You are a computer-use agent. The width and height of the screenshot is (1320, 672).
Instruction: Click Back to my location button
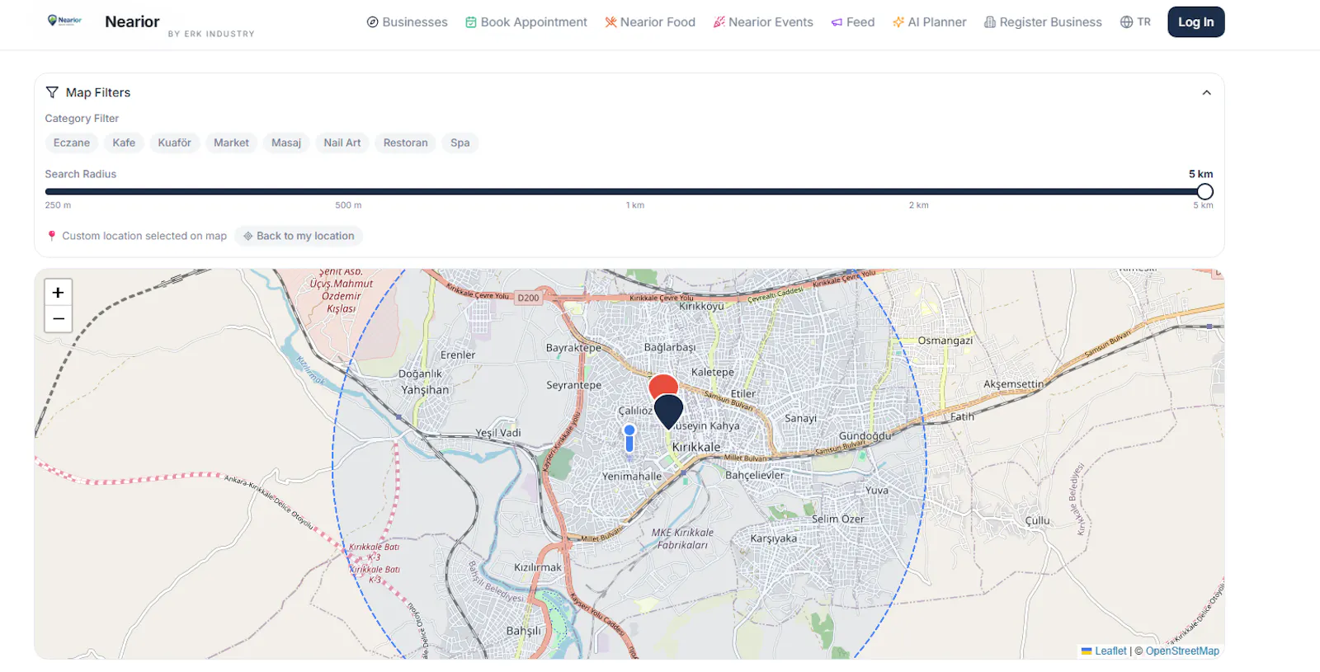tap(299, 236)
